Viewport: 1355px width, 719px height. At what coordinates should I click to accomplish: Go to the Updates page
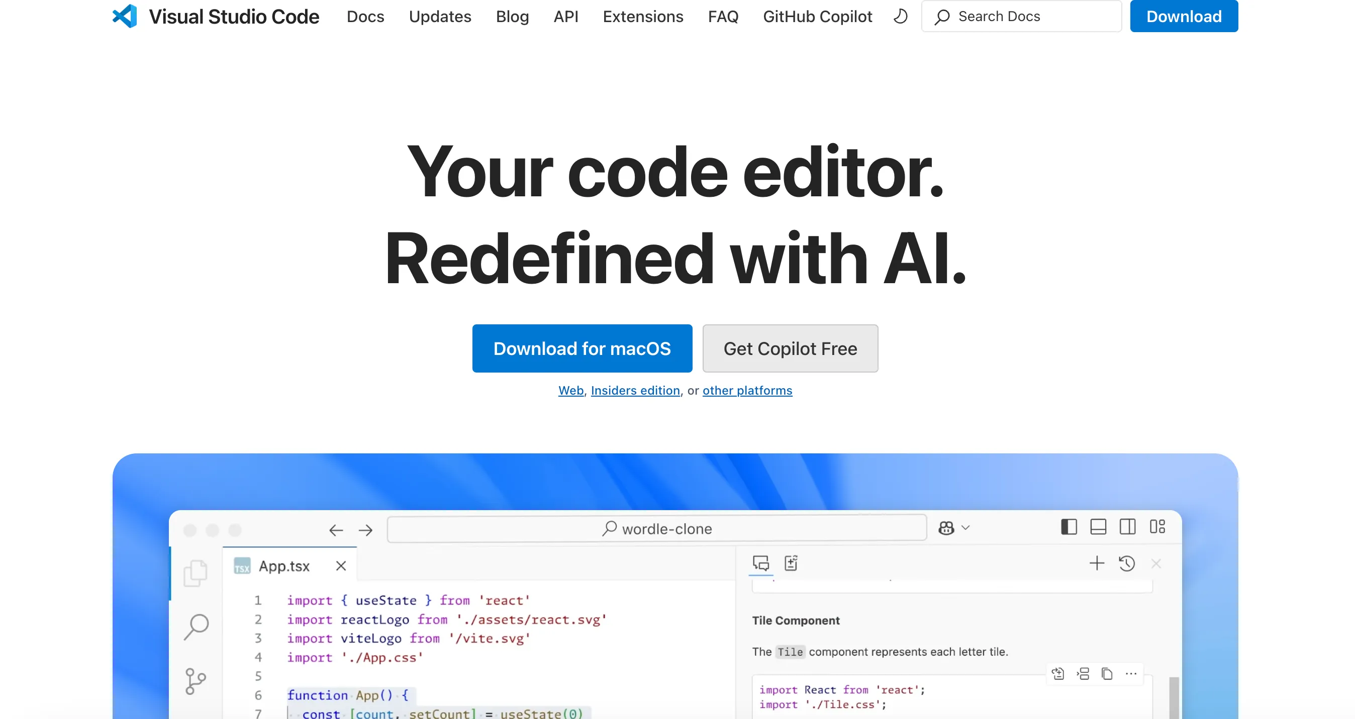(x=440, y=16)
